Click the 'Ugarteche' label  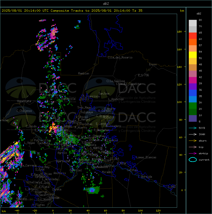(63, 161)
